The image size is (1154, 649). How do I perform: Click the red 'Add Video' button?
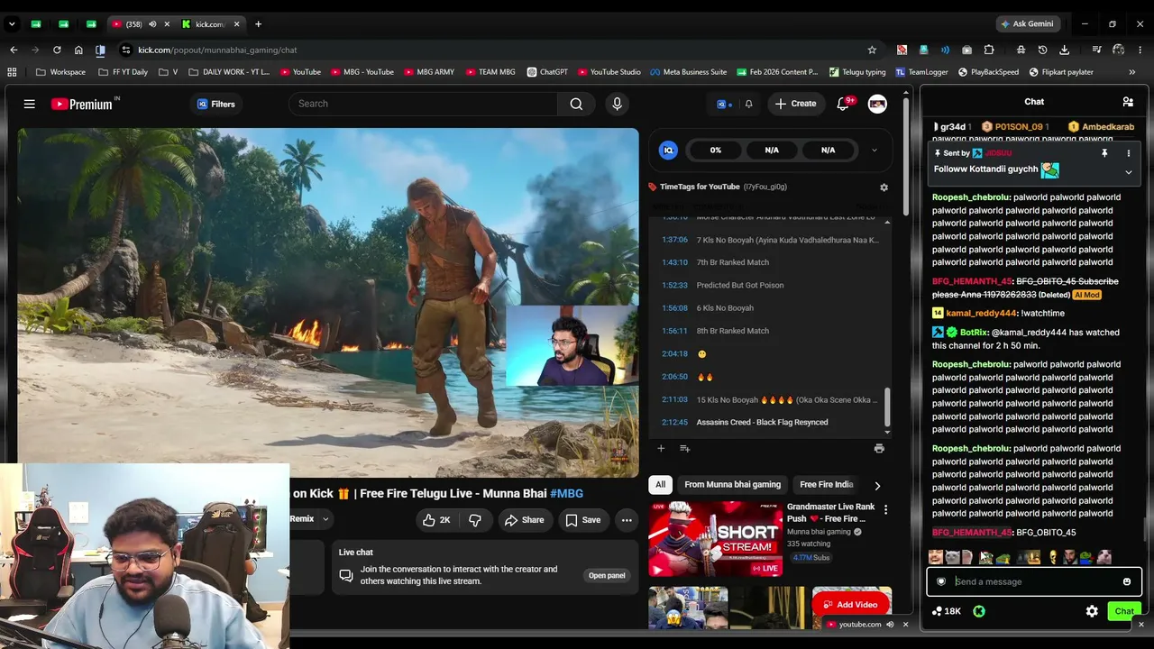pos(850,605)
